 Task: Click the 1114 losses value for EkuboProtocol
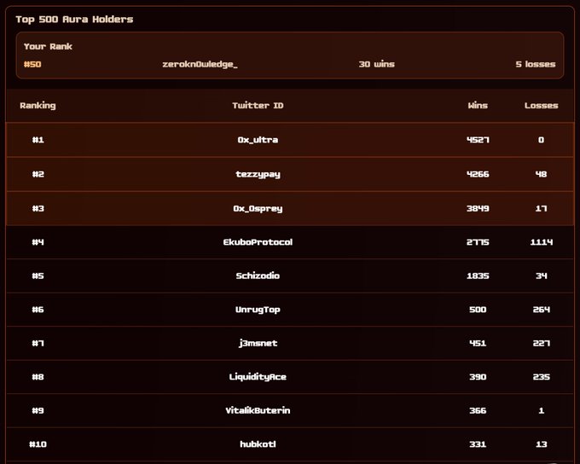tap(541, 242)
